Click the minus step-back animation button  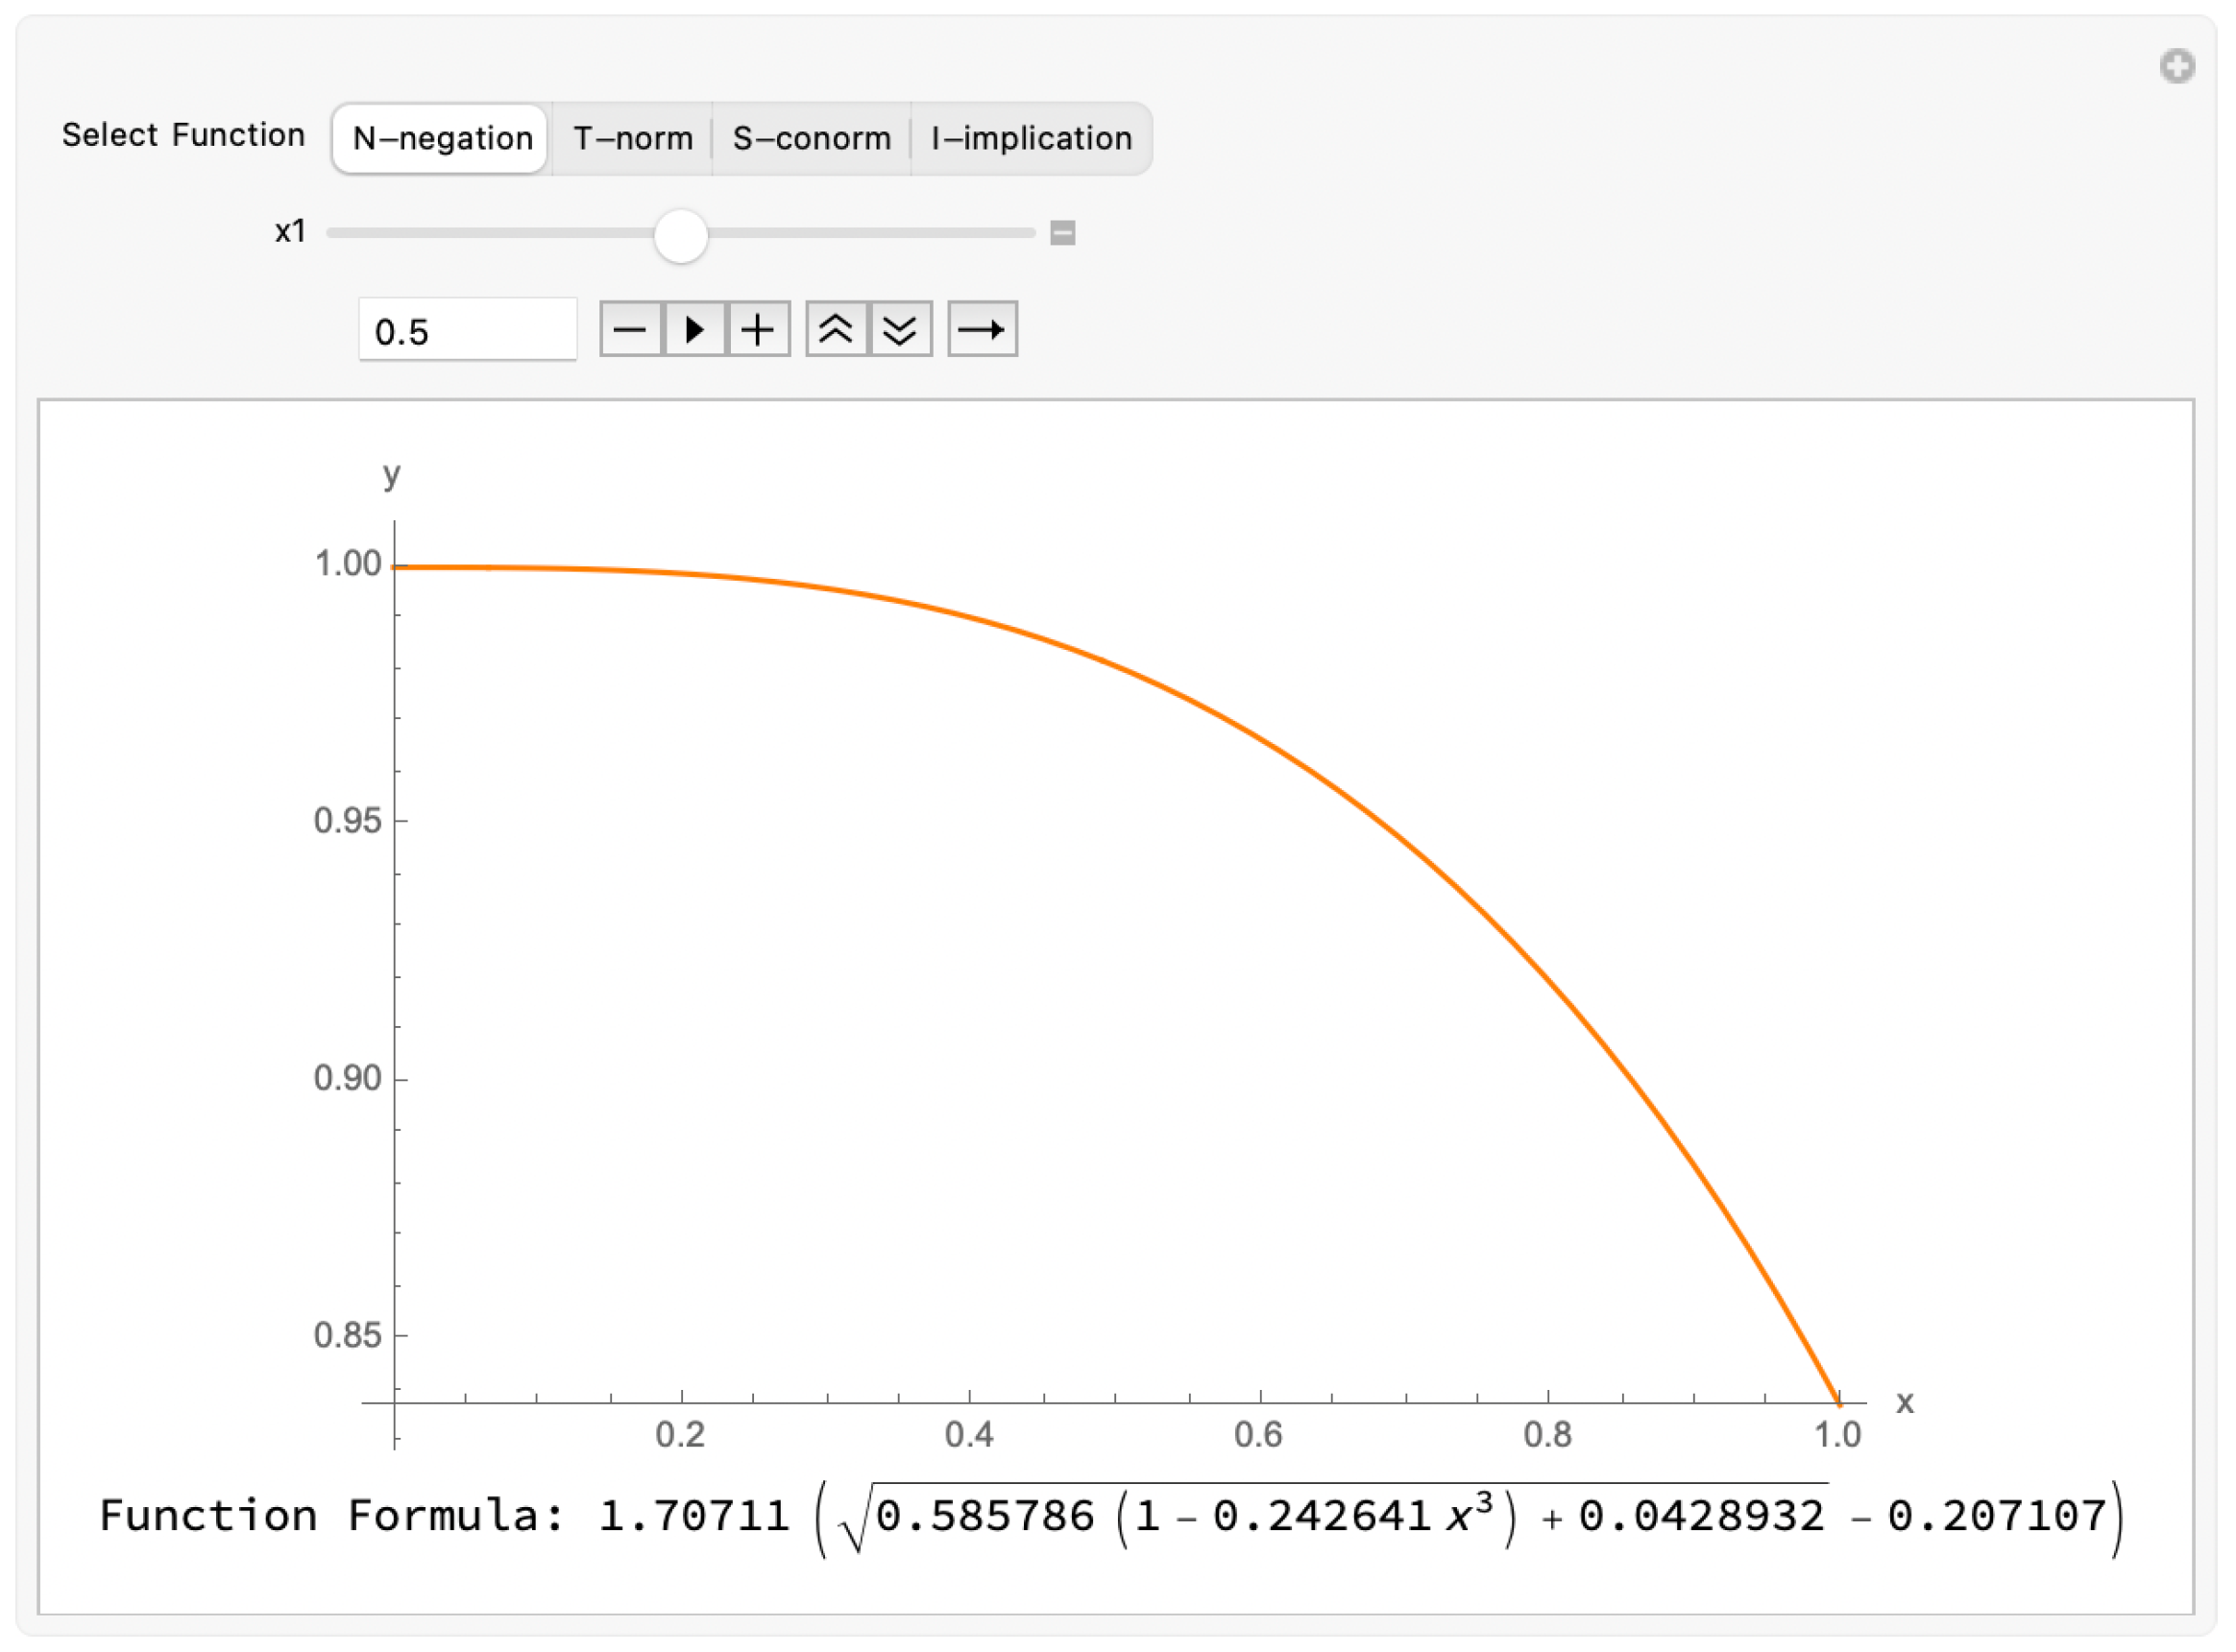tap(629, 329)
